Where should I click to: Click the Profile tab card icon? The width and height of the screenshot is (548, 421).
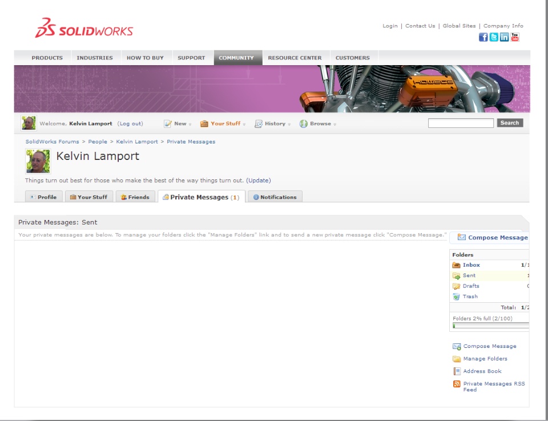33,197
